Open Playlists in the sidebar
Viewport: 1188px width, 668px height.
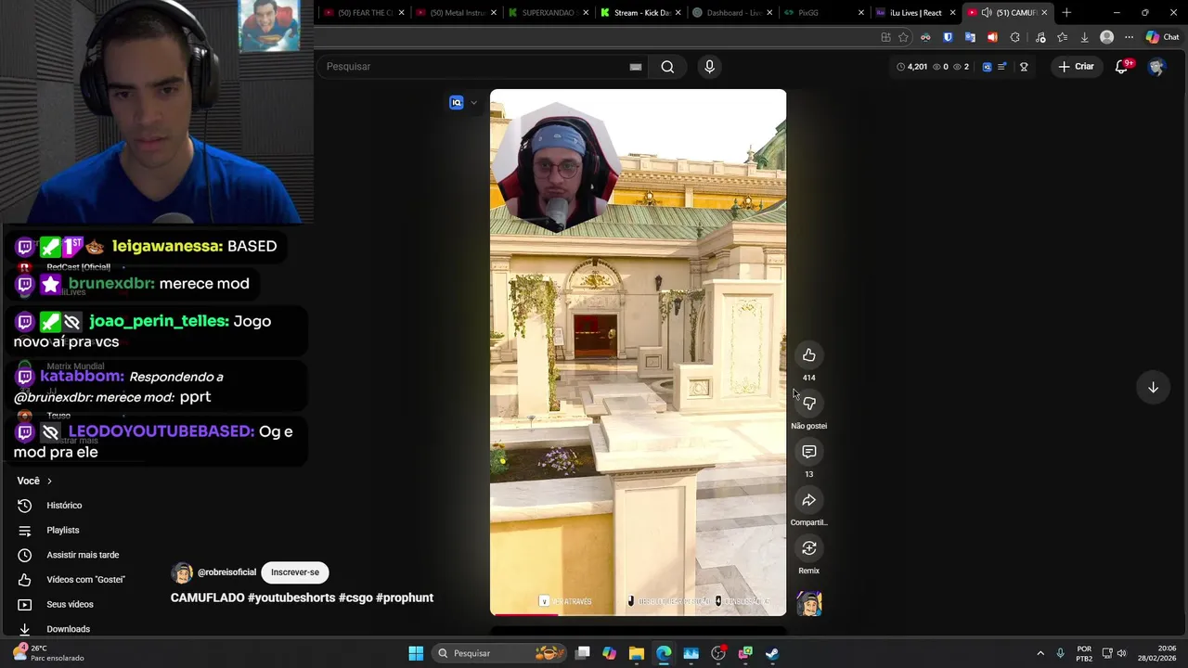(x=65, y=531)
